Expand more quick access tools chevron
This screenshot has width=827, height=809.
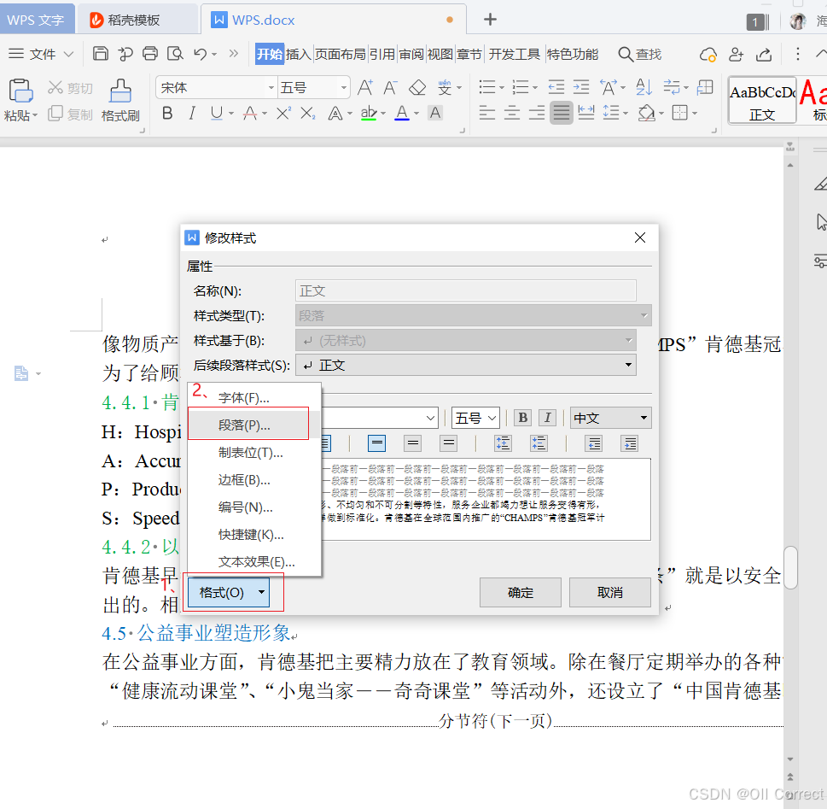point(233,53)
